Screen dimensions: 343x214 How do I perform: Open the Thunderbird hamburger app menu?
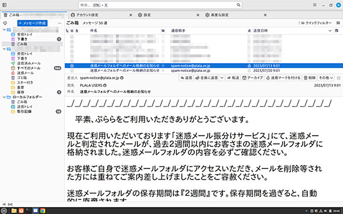click(314, 5)
